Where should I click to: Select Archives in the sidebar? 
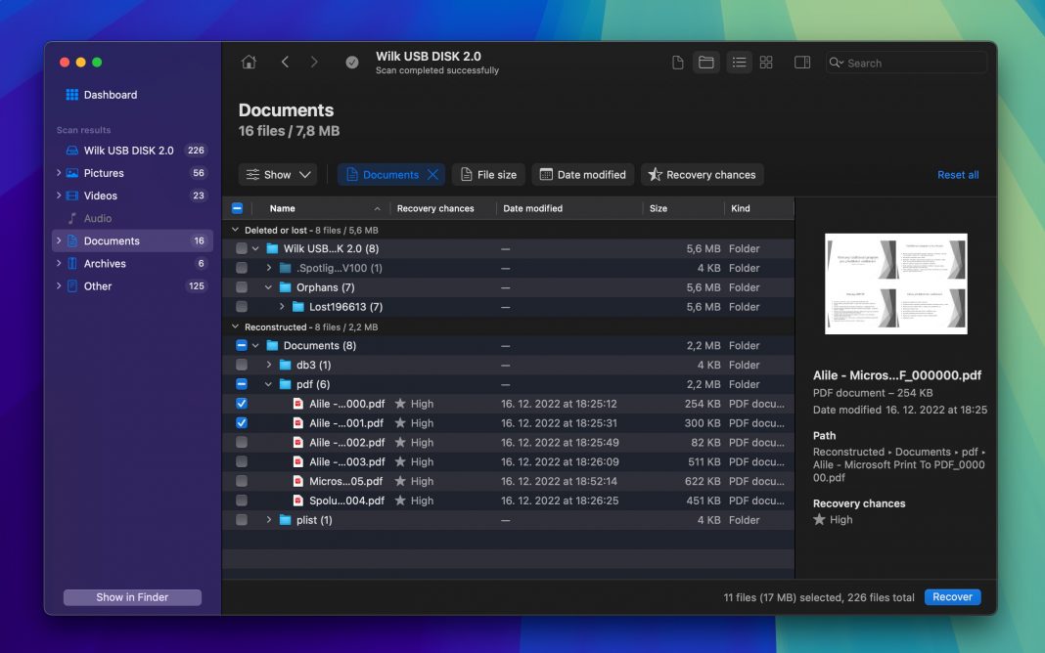(x=104, y=263)
